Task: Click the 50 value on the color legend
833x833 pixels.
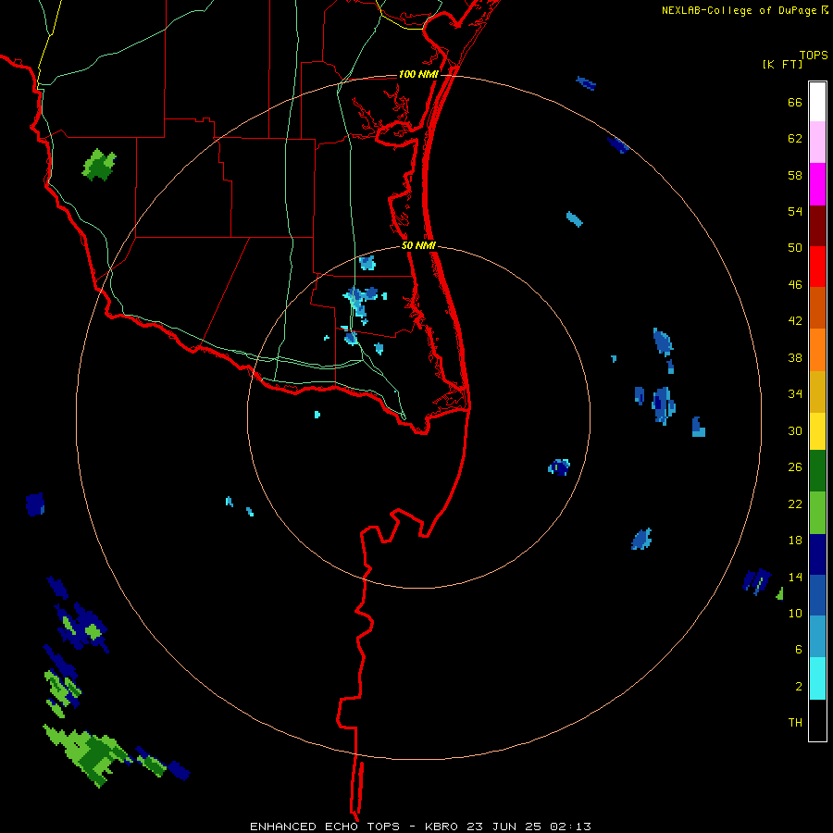Action: pyautogui.click(x=795, y=248)
